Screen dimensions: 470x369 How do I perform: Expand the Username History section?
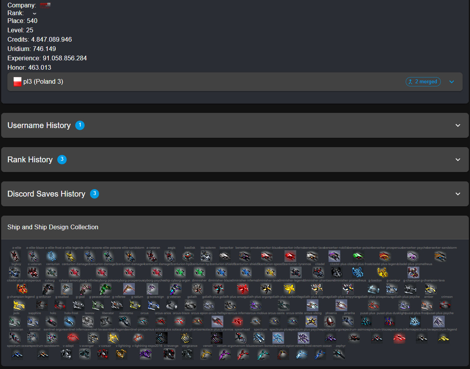coord(235,125)
